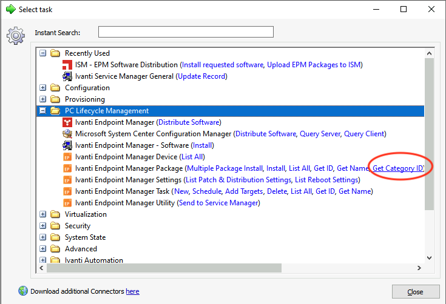Screen dimensions: 446x304
Task: Open the Install link for Endpoint Manager - Software
Action: point(202,145)
